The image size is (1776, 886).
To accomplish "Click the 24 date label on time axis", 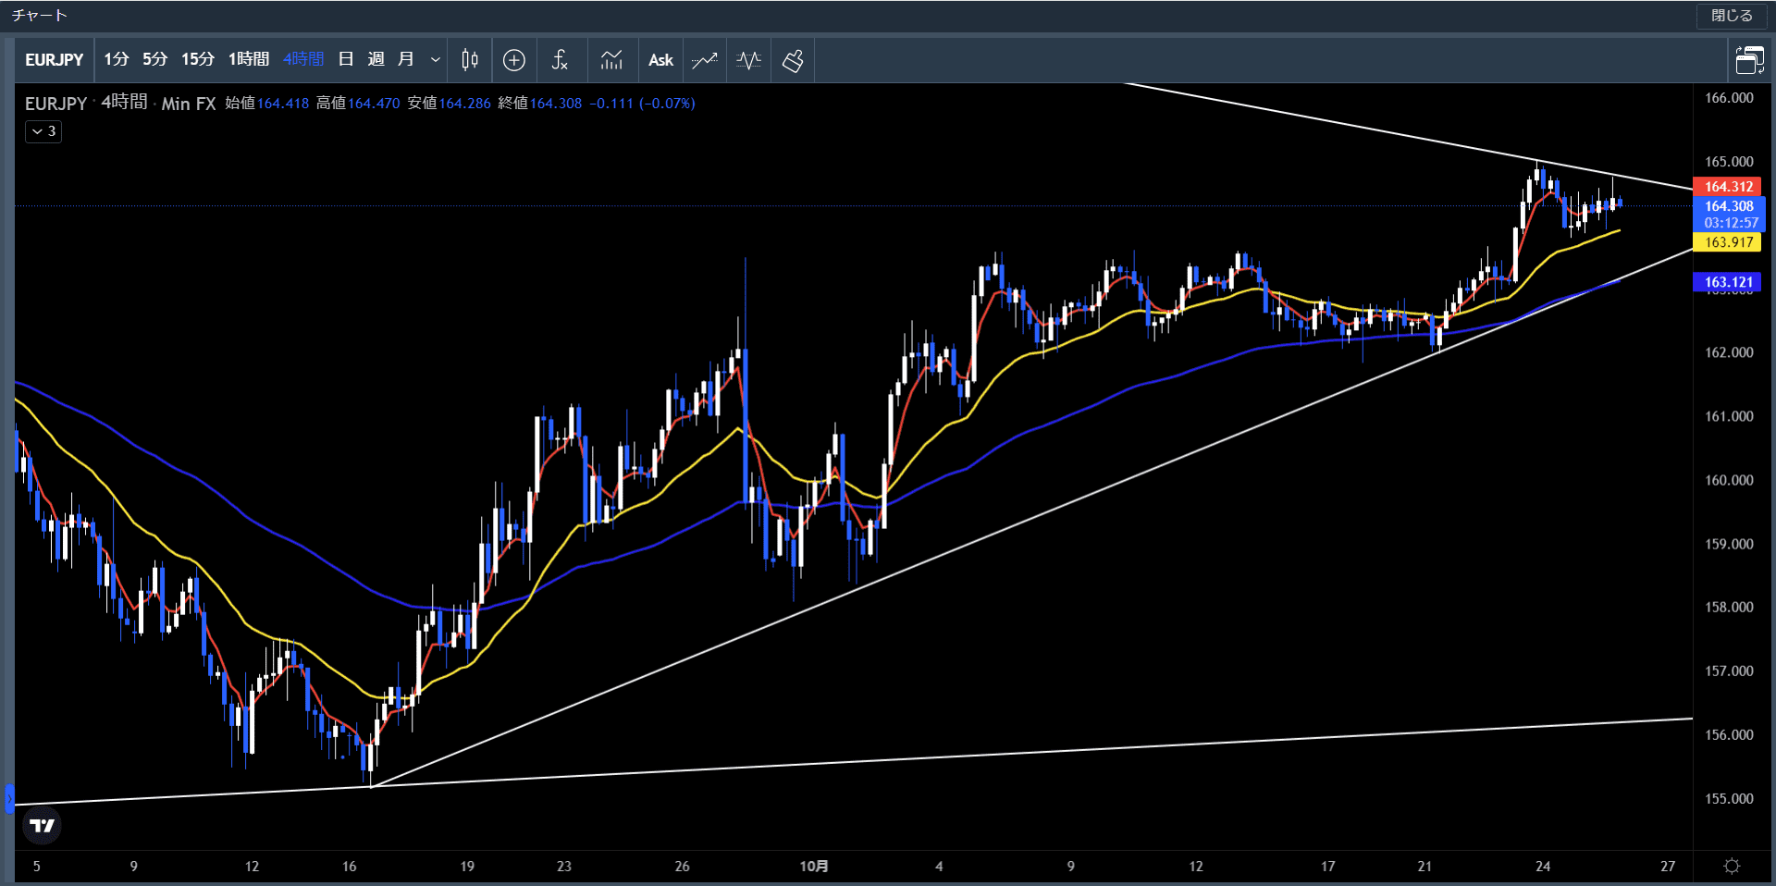I will [x=1543, y=867].
